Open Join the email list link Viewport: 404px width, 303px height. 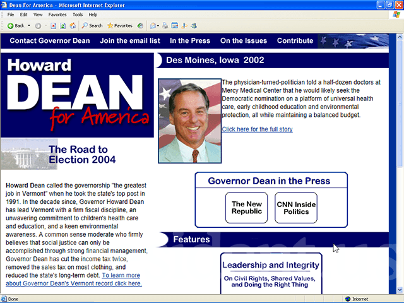(130, 40)
